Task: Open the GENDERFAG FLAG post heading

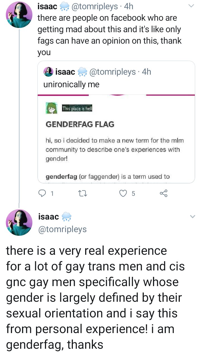Action: 80,124
